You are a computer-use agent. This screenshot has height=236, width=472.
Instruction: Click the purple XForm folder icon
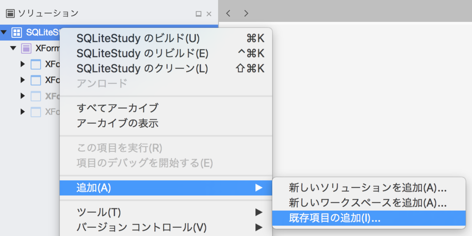26,48
